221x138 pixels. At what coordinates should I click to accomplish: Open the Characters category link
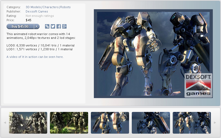50,7
